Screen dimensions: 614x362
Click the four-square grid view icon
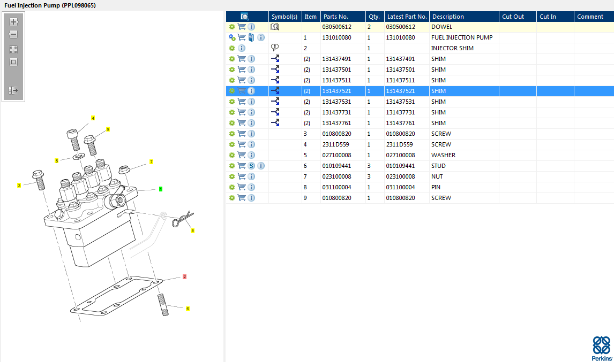point(13,49)
